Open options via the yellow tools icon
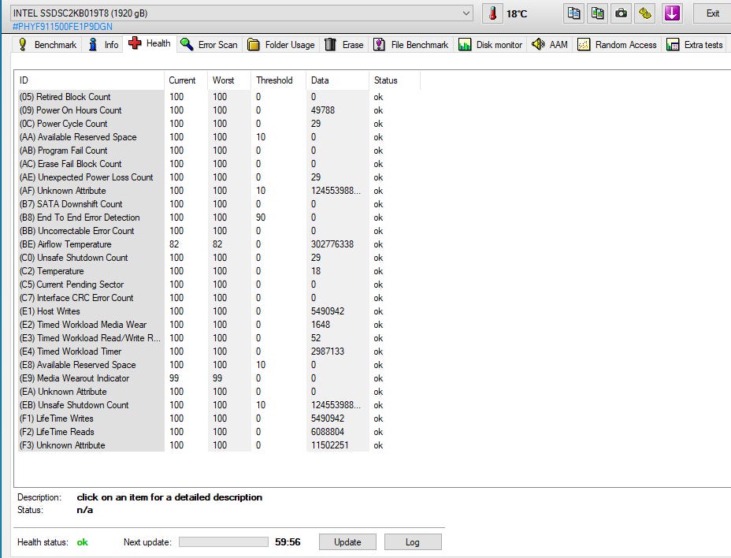This screenshot has height=558, width=731. point(645,13)
